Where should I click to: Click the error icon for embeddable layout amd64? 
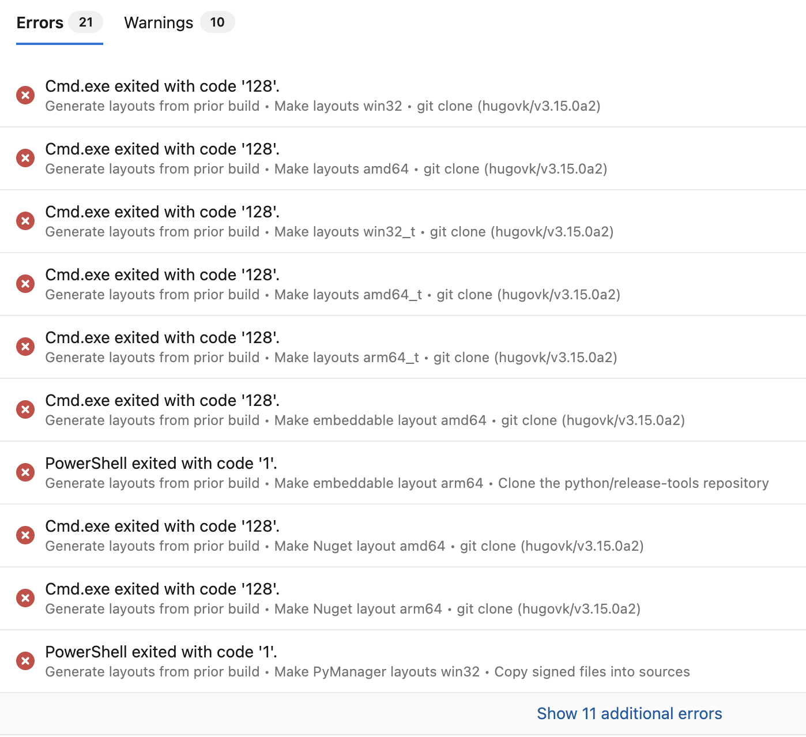[x=25, y=409]
